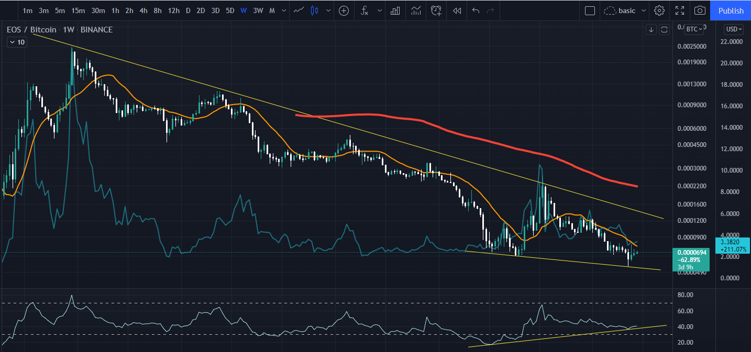
Task: Start bar replay with the rewind icon
Action: tap(457, 10)
